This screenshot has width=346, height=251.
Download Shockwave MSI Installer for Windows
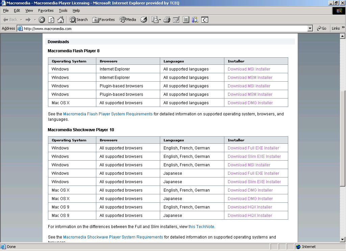[x=249, y=165]
